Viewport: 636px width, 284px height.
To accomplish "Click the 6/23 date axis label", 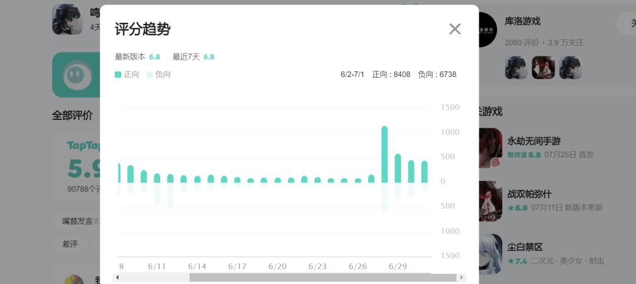I will 317,266.
